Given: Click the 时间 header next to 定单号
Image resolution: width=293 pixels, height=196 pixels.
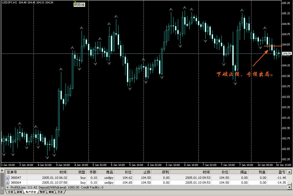Looking at the screenshot, I should pyautogui.click(x=48, y=172).
